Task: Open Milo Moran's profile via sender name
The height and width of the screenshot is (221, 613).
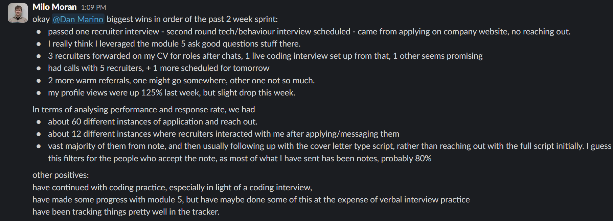Action: 54,7
